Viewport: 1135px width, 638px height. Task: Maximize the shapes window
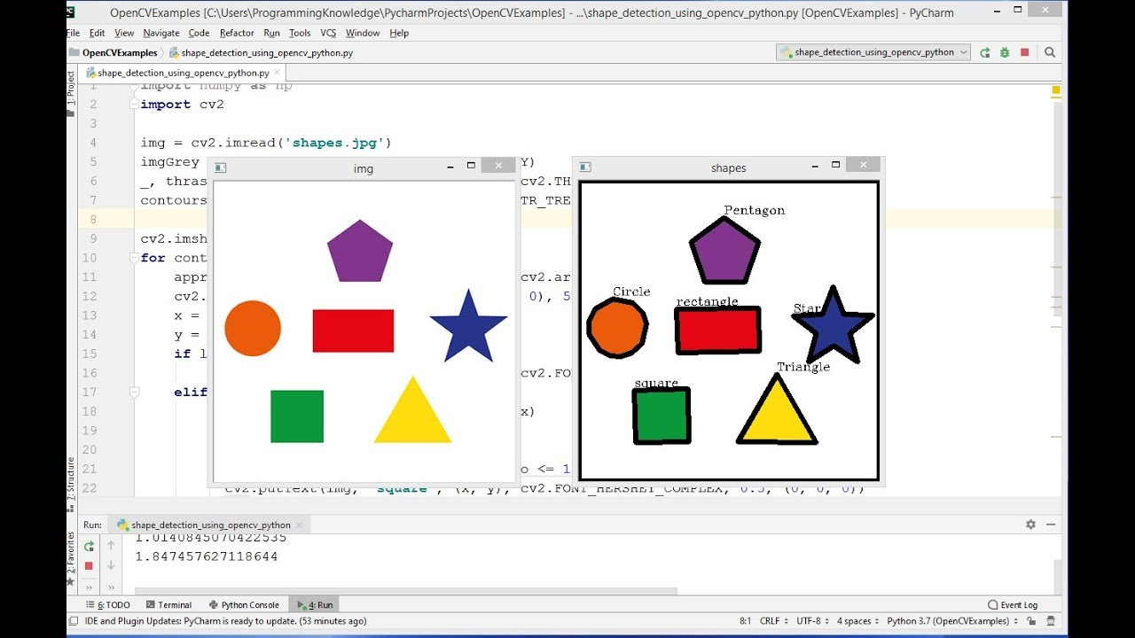tap(835, 165)
